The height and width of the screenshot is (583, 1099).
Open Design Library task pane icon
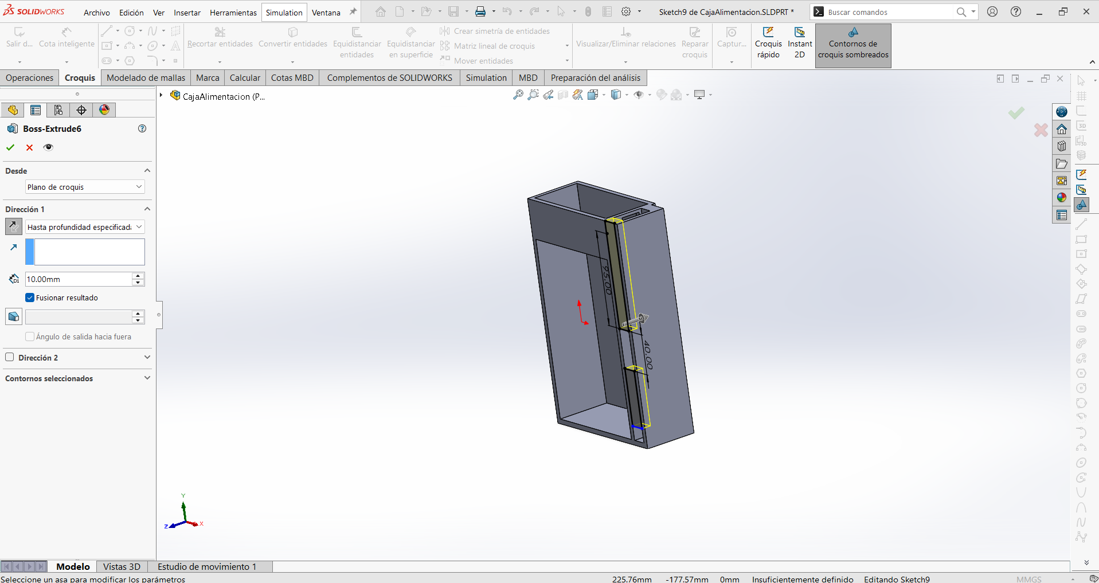pyautogui.click(x=1062, y=146)
